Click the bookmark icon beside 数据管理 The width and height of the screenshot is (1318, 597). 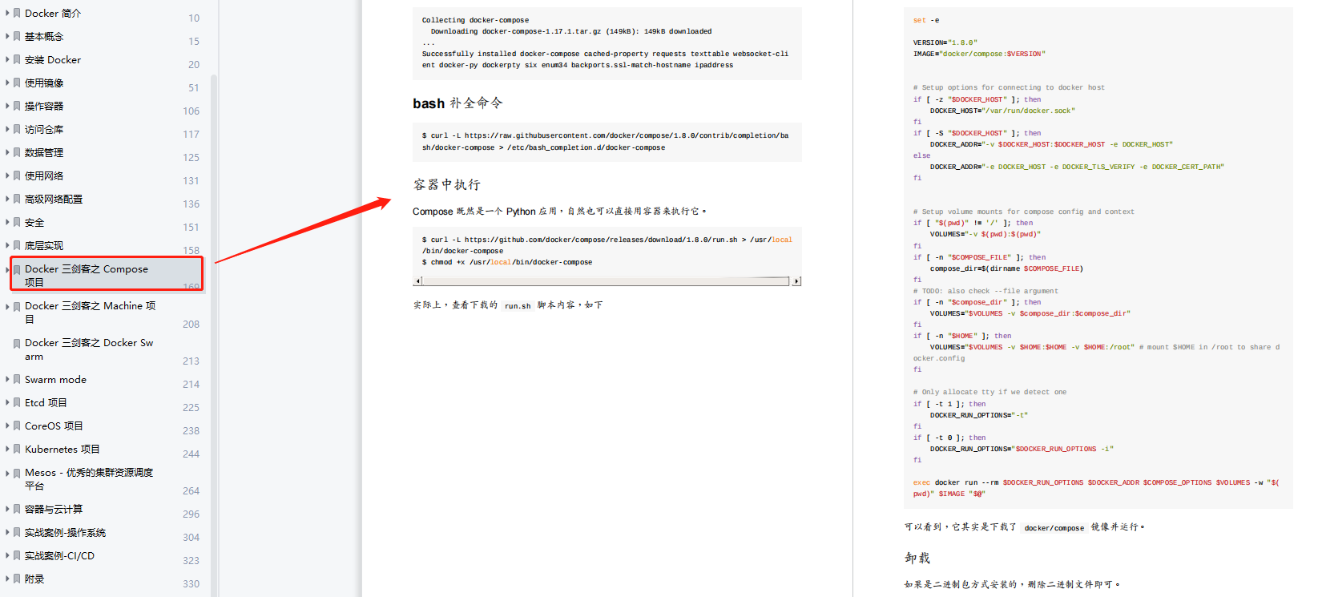[17, 153]
